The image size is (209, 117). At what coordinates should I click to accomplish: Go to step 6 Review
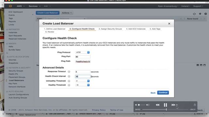click(x=50, y=32)
